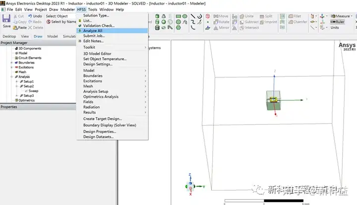Open the Modeler menu

tap(67, 9)
